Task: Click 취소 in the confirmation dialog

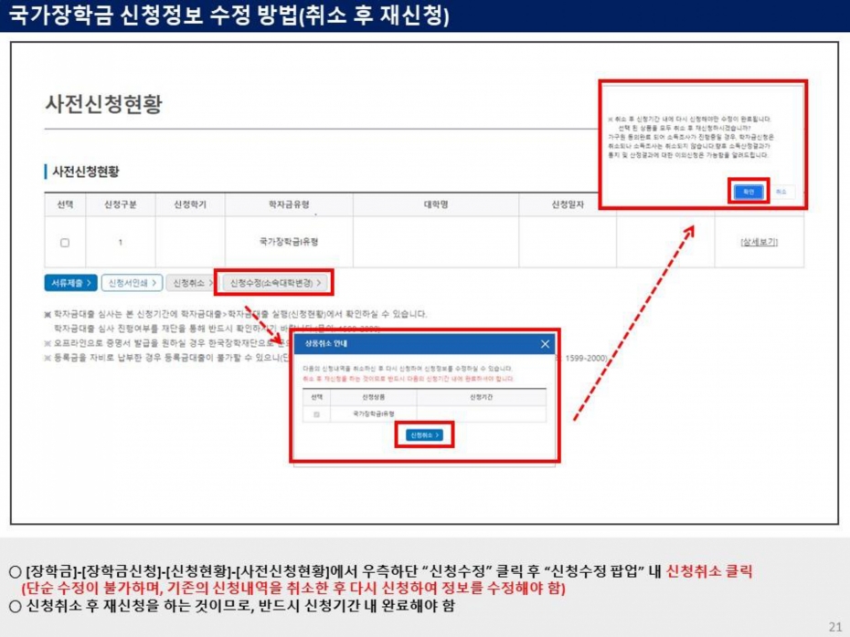Action: pos(780,192)
